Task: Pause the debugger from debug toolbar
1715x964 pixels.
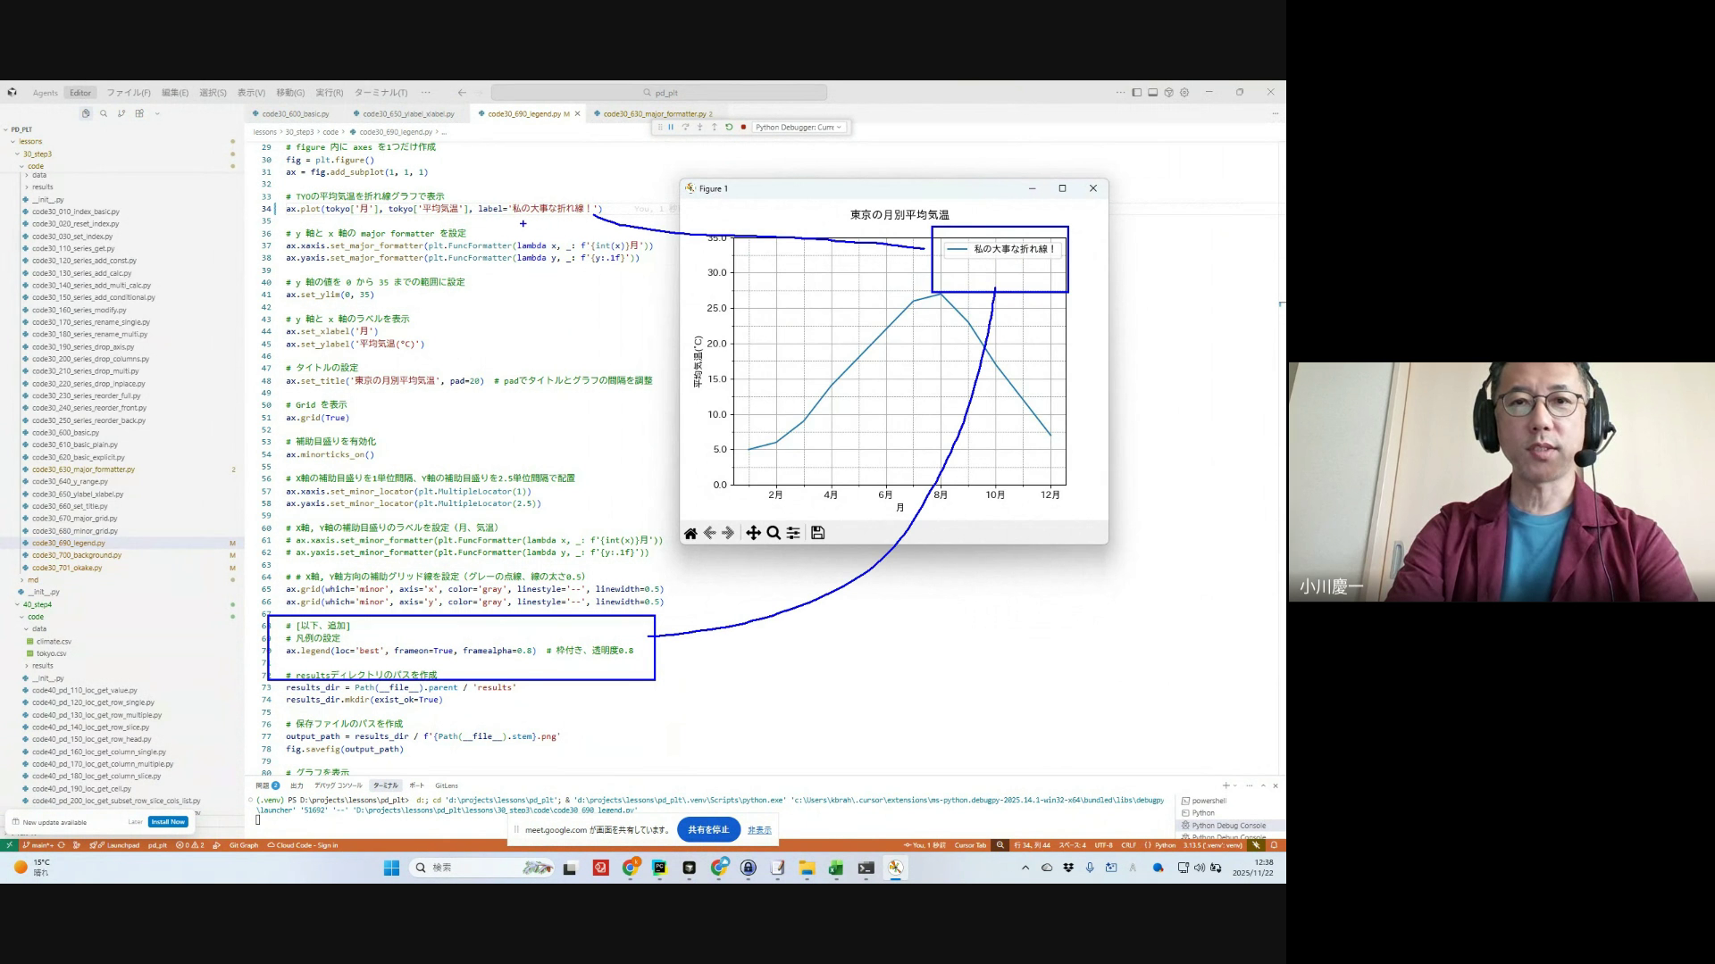Action: tap(671, 128)
